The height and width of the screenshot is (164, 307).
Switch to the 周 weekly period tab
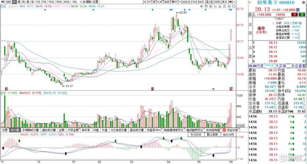(19, 2)
